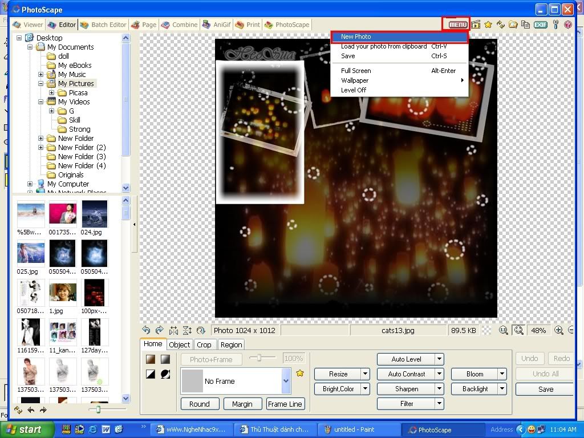Click the star beside the frame list
Image resolution: width=584 pixels, height=438 pixels.
coord(300,374)
